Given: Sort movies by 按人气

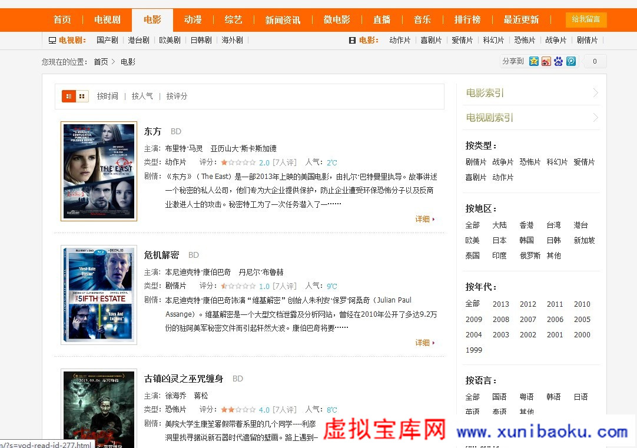Looking at the screenshot, I should coord(142,96).
